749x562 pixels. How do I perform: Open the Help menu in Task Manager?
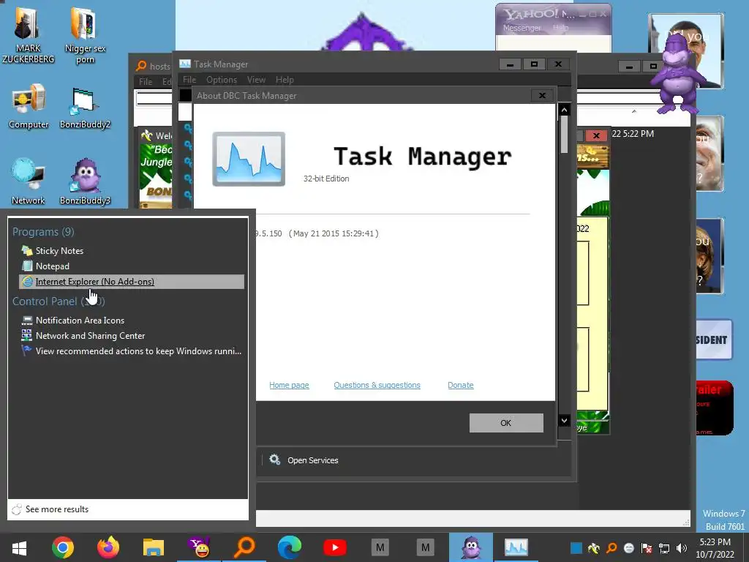(285, 79)
